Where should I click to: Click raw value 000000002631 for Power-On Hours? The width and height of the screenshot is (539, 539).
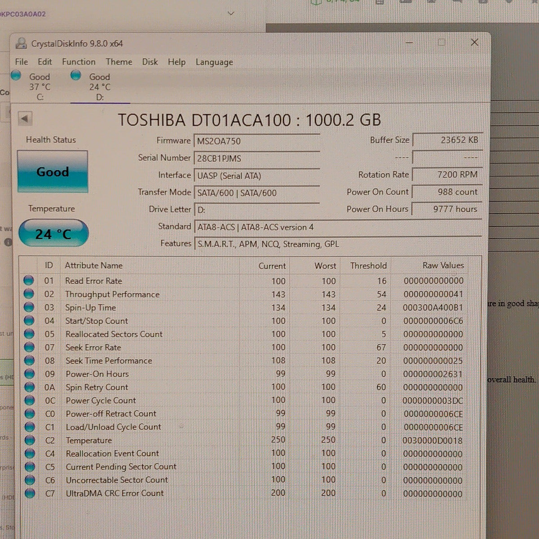click(x=433, y=374)
